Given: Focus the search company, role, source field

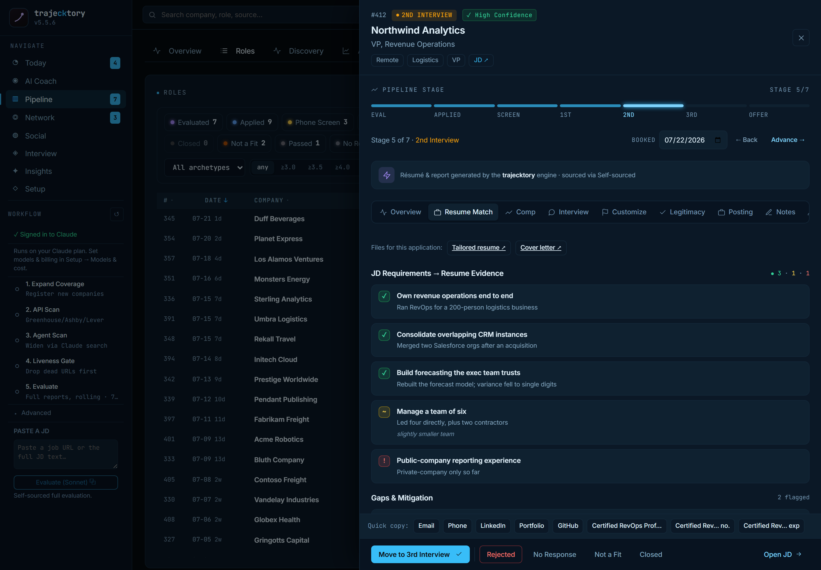Looking at the screenshot, I should (251, 15).
